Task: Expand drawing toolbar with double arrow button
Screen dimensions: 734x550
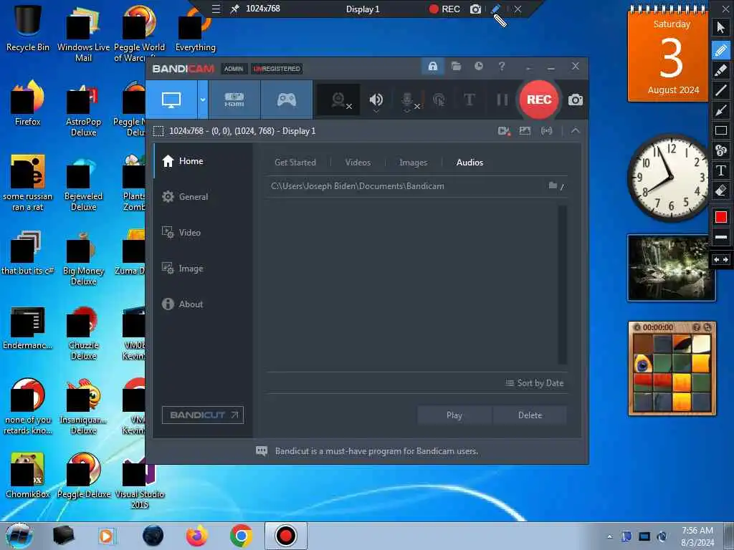Action: pyautogui.click(x=721, y=259)
